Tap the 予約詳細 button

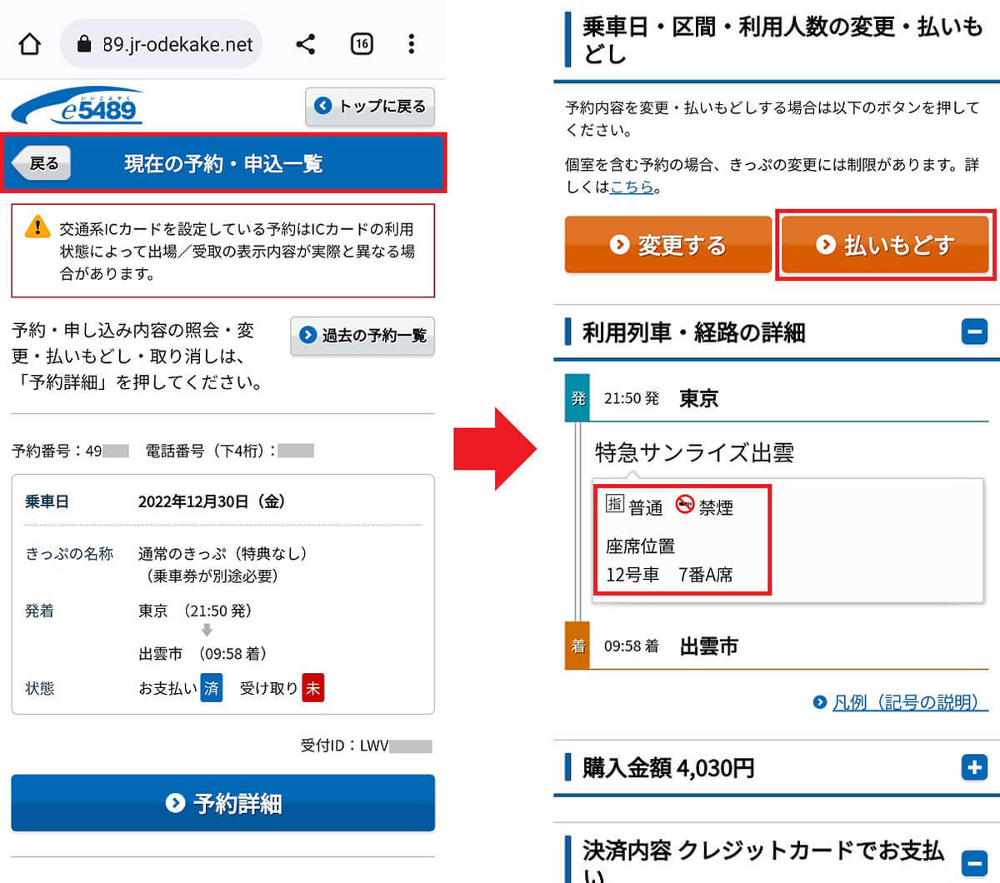223,803
